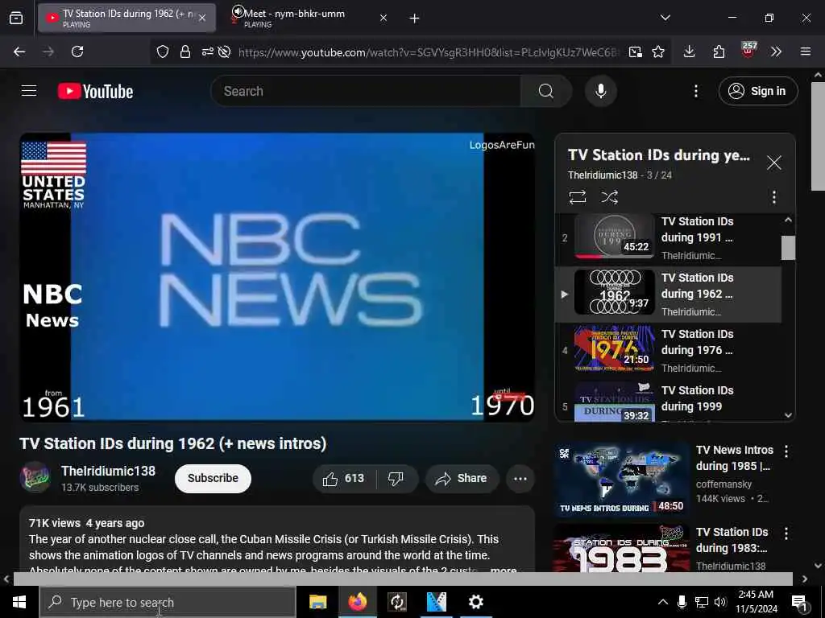Search with your voice microphone button
825x618 pixels.
601,91
